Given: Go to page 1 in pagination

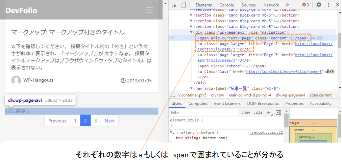Looking at the screenshot, I should tap(75, 121).
